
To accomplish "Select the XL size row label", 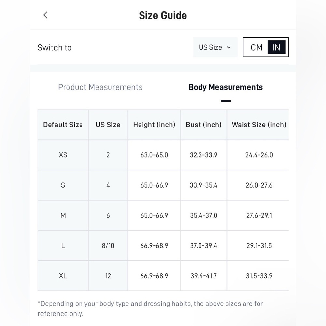I will 63,276.
